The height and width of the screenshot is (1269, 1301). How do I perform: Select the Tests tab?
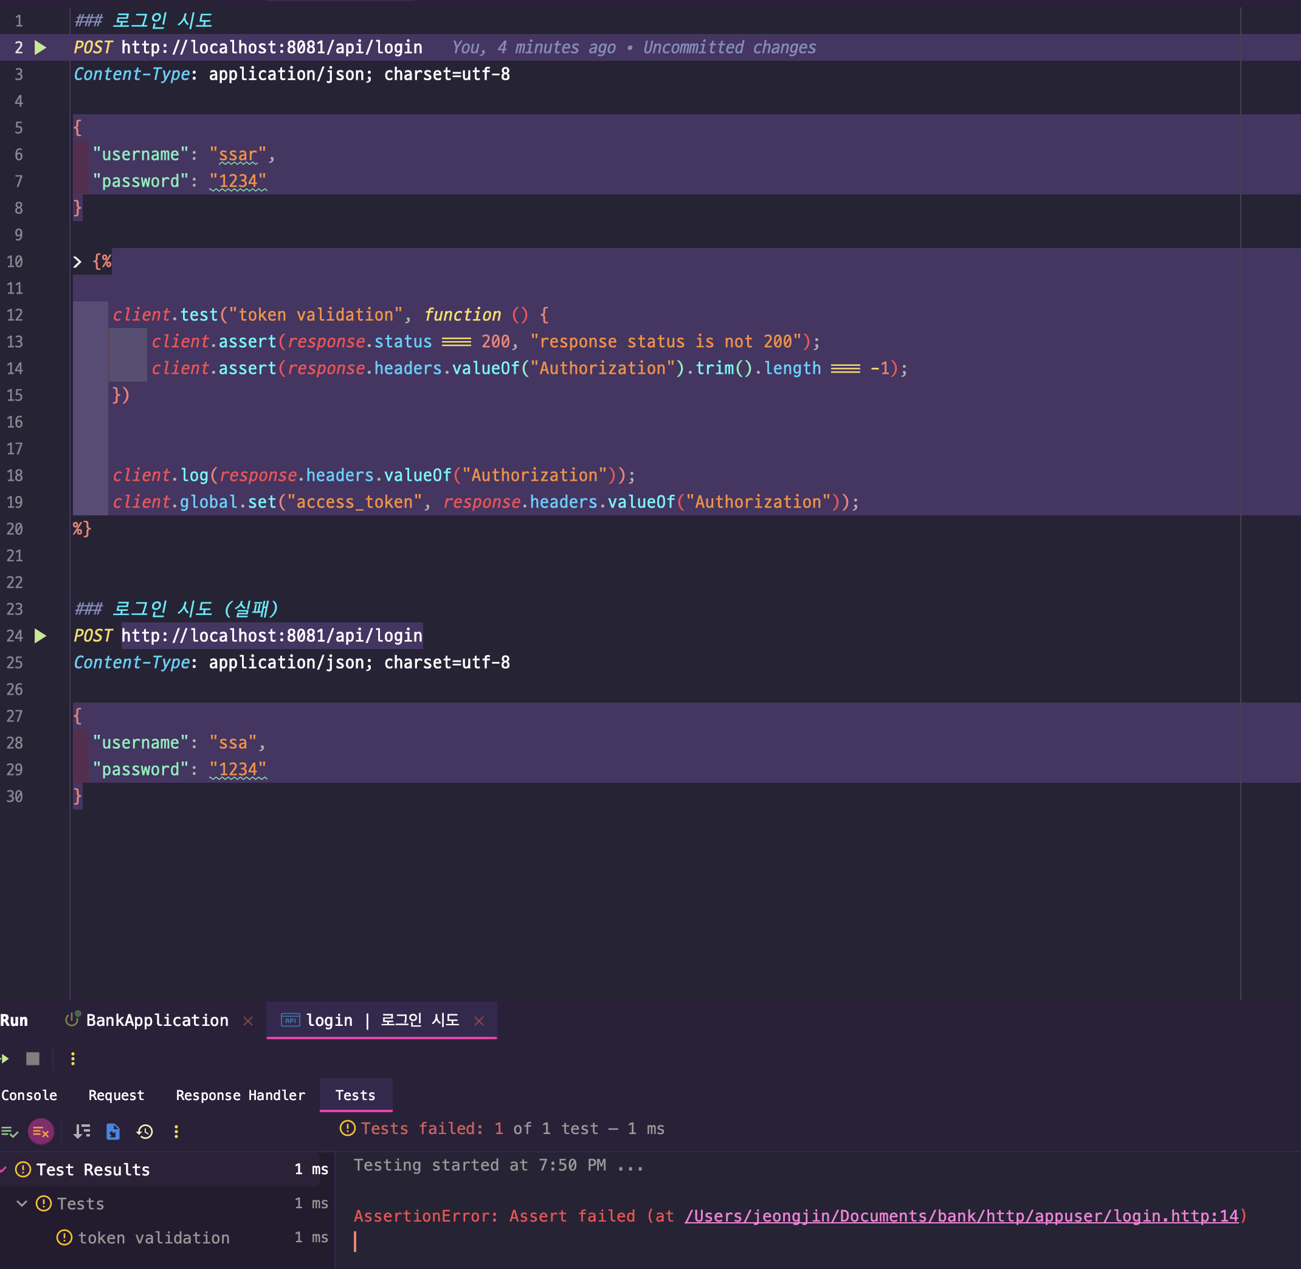click(x=356, y=1095)
